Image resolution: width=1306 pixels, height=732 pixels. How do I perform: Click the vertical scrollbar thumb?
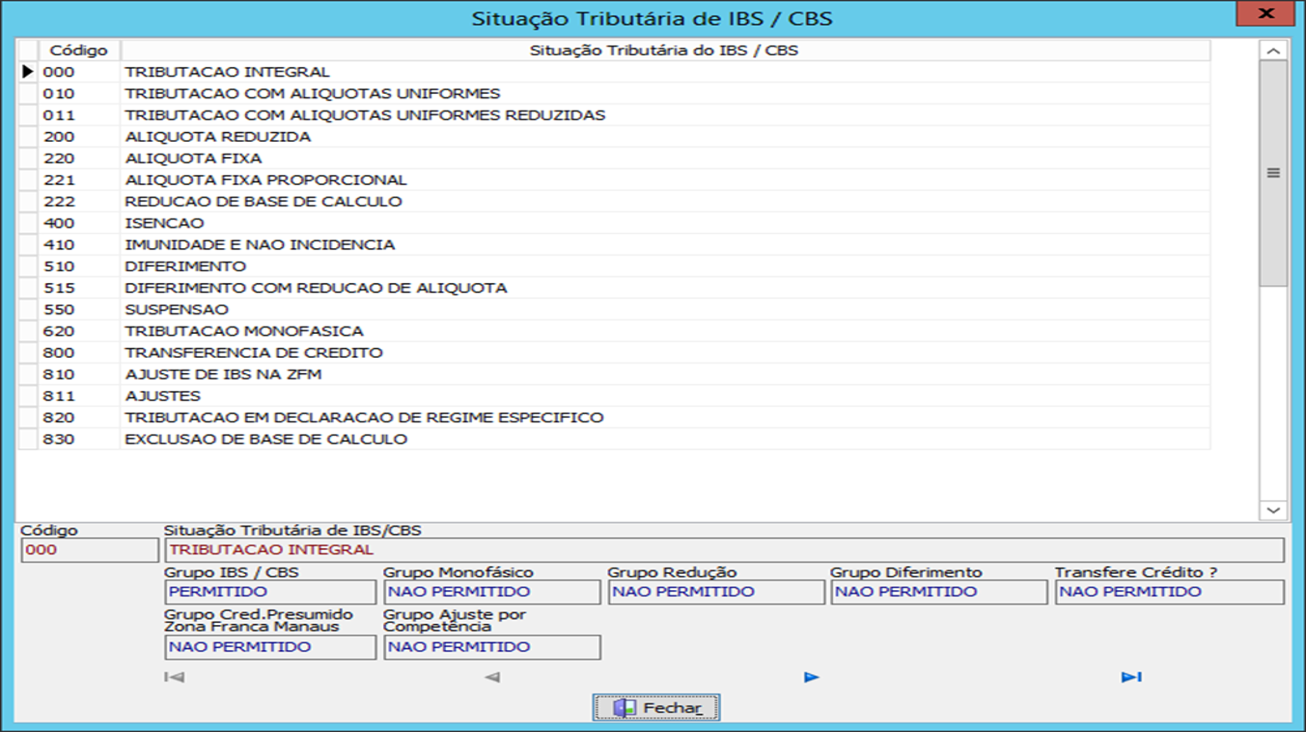1273,173
